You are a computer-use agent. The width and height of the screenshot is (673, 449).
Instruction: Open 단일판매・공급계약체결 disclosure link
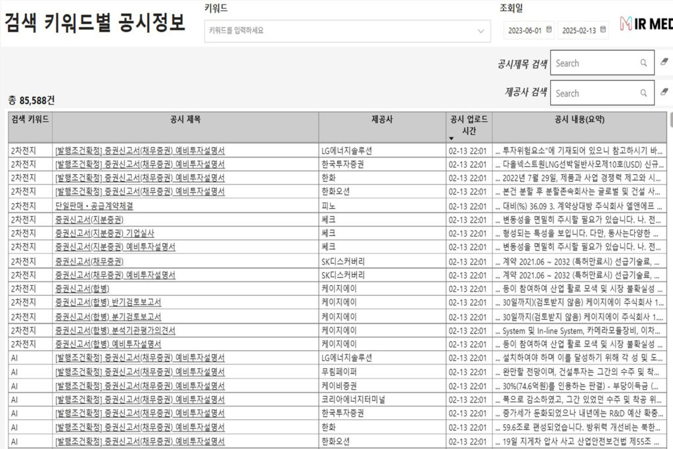coord(94,206)
